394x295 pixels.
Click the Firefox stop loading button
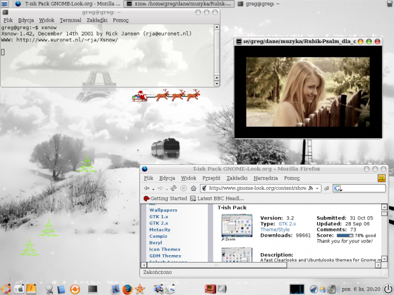click(x=184, y=188)
